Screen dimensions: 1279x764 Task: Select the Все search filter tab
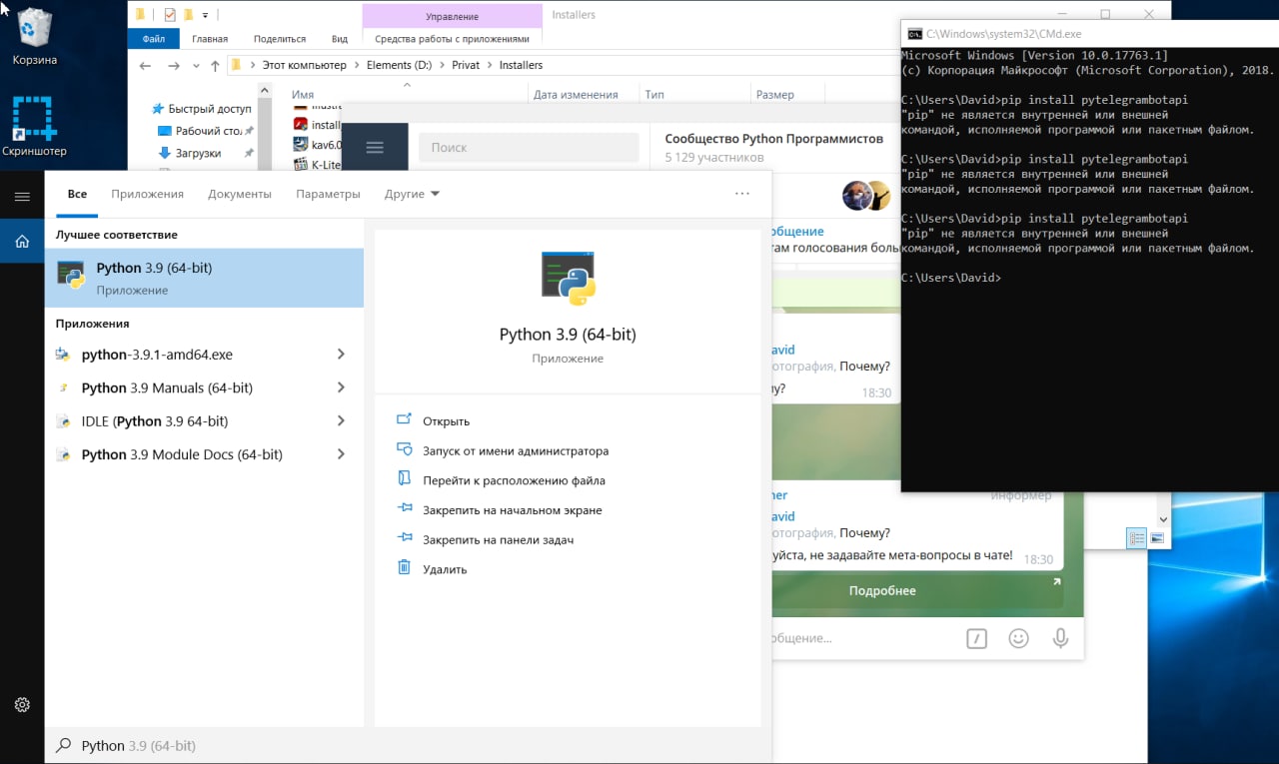[77, 194]
